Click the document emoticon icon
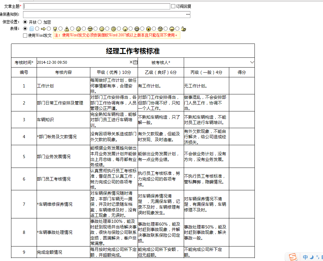The width and height of the screenshot is (323, 261). click(31, 29)
